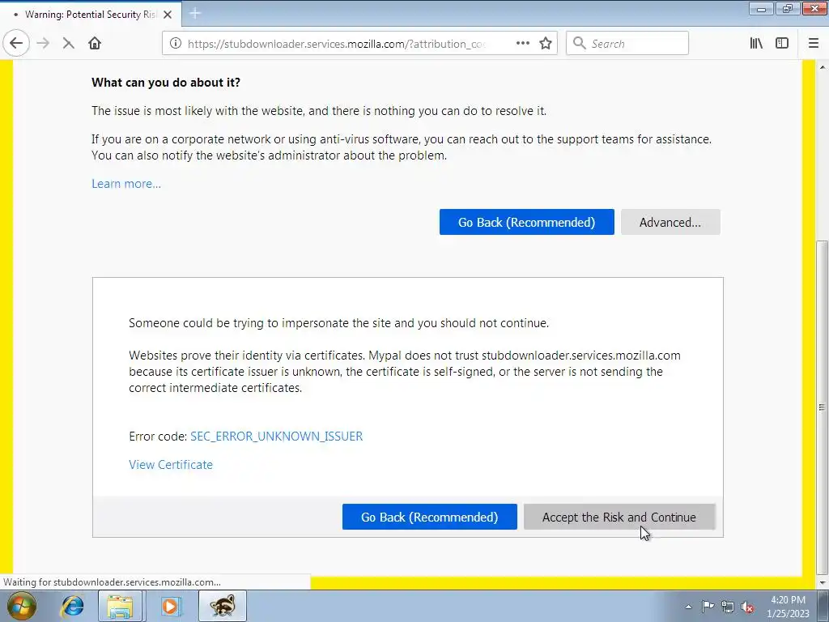Open Windows Explorer folder taskbar icon

coord(120,606)
